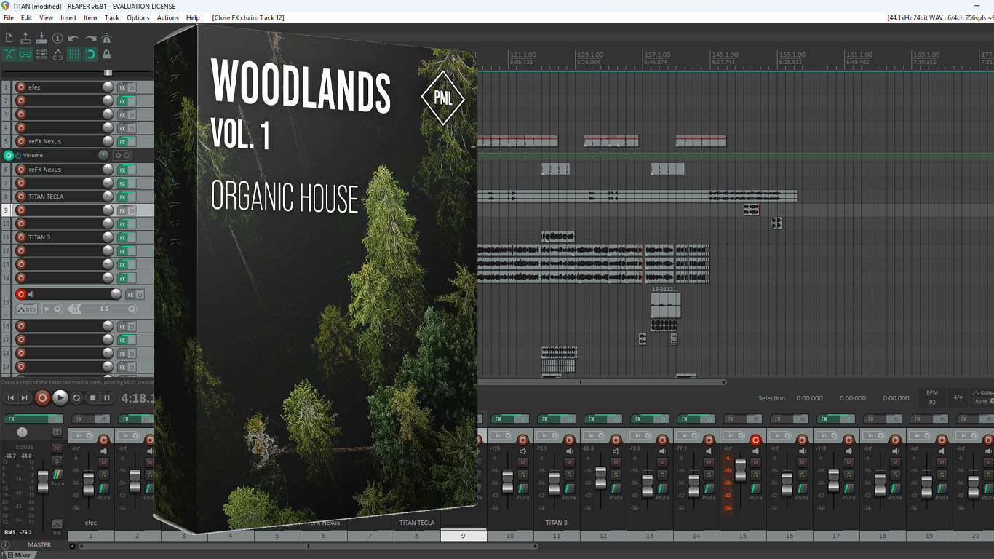Click the arrange view horizontal scrollbar
The height and width of the screenshot is (559, 994).
coord(601,381)
